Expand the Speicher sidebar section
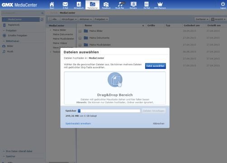The height and width of the screenshot is (163, 227). [9, 156]
